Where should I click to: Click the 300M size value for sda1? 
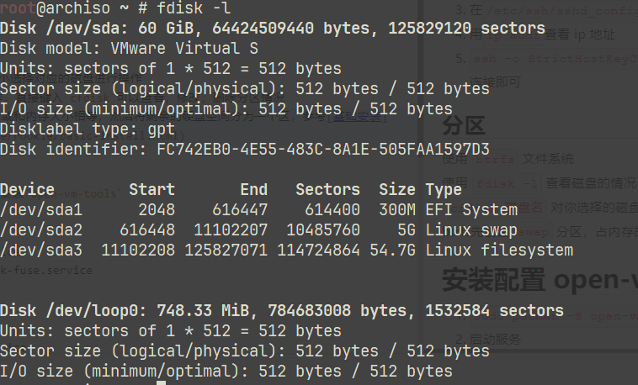(397, 210)
